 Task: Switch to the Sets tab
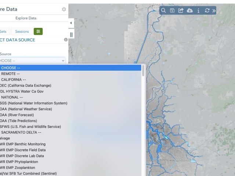click(4, 32)
